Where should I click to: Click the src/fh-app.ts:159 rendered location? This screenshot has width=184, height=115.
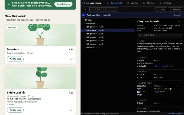163,28
